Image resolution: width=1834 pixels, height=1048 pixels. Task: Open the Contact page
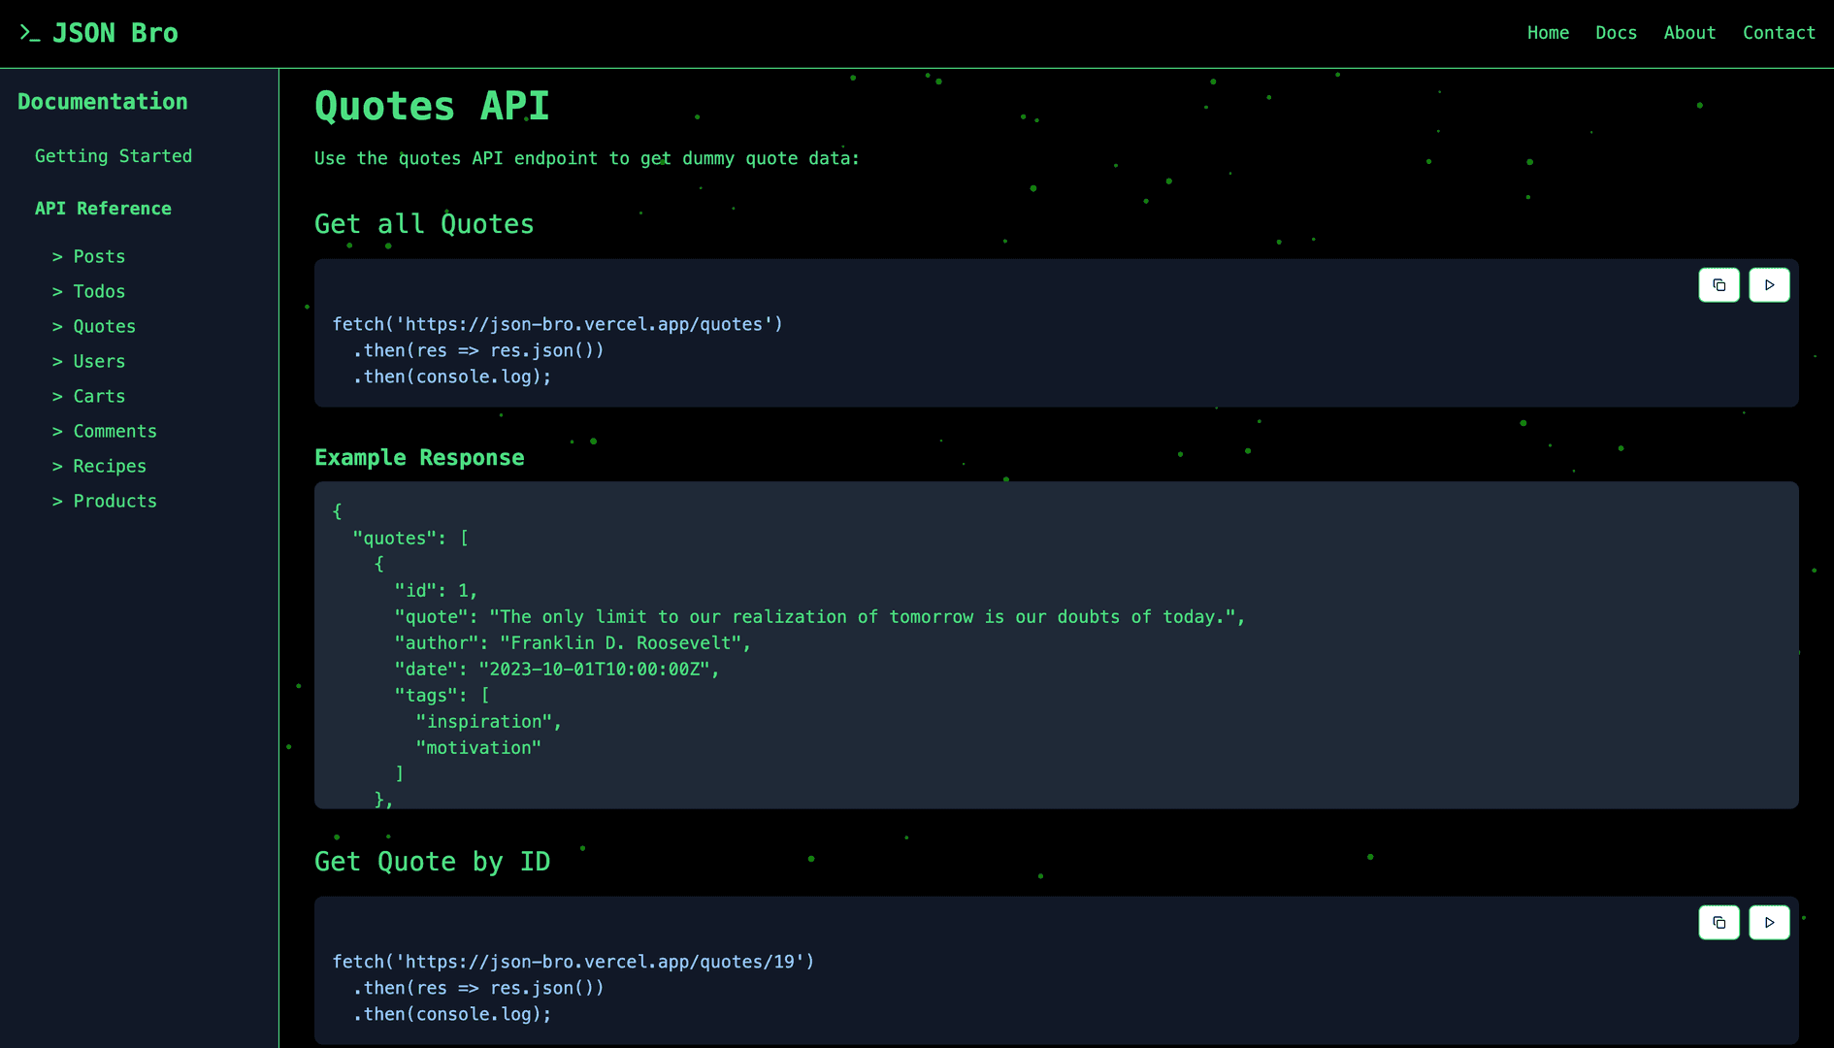(x=1779, y=32)
